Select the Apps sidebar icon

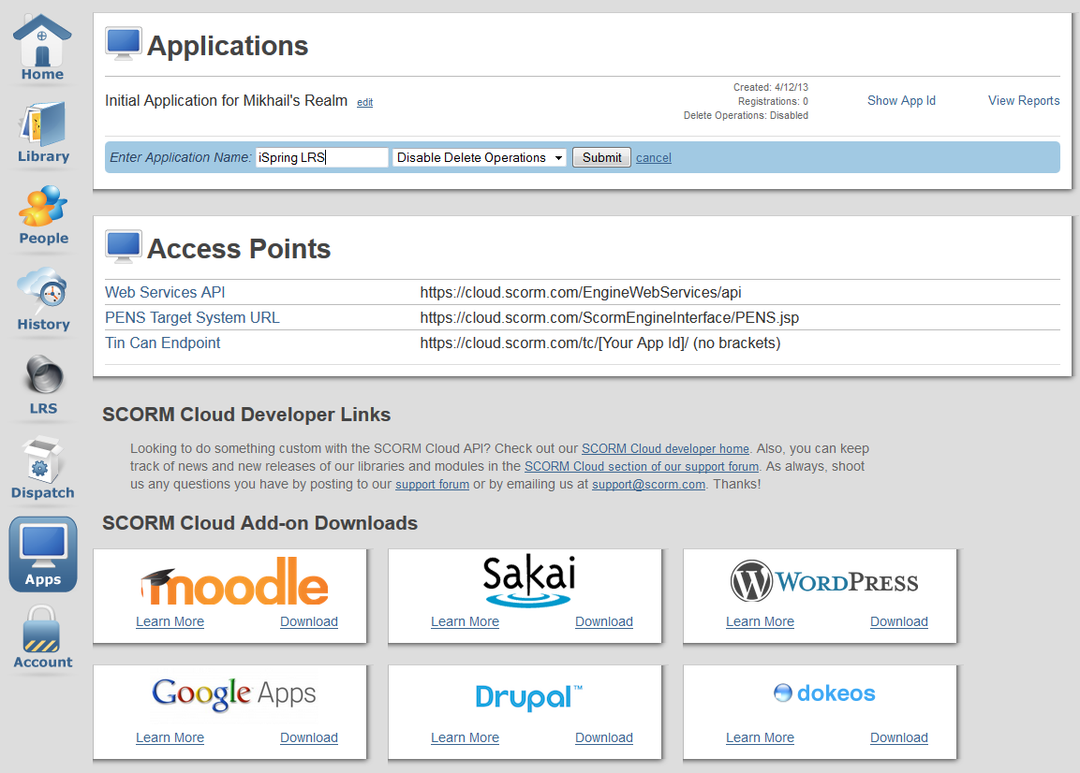43,554
